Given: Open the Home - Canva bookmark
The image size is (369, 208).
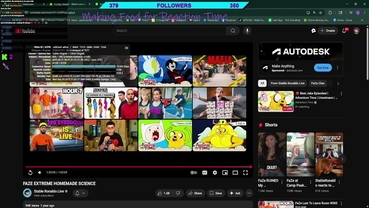Looking at the screenshot, I should 343,20.
